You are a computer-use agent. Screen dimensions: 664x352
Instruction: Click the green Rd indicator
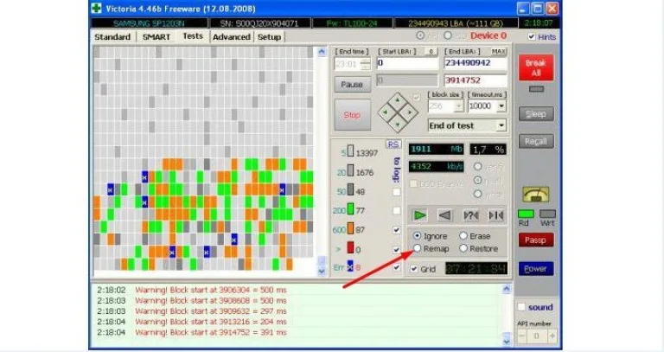click(526, 214)
